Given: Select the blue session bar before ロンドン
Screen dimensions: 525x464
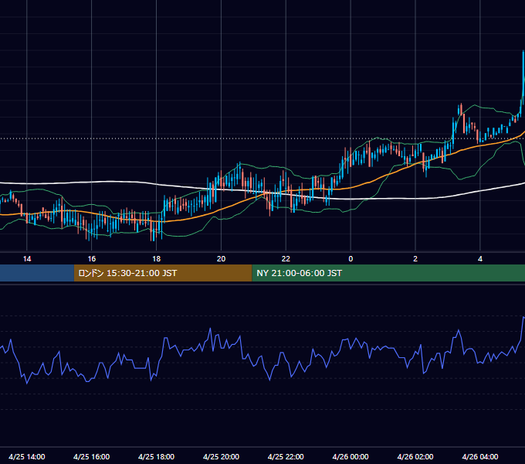Looking at the screenshot, I should pos(37,273).
